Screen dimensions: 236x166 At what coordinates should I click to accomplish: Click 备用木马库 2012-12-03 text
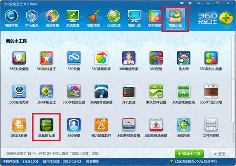pyautogui.click(x=62, y=161)
